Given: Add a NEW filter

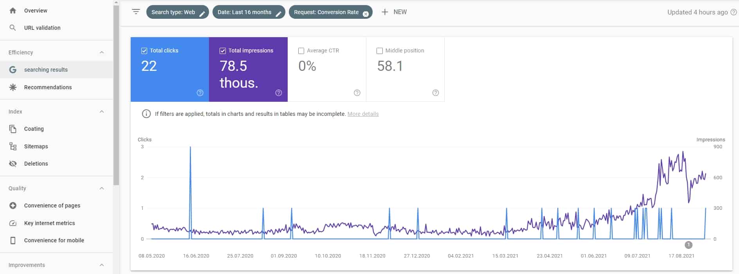Looking at the screenshot, I should coord(394,12).
